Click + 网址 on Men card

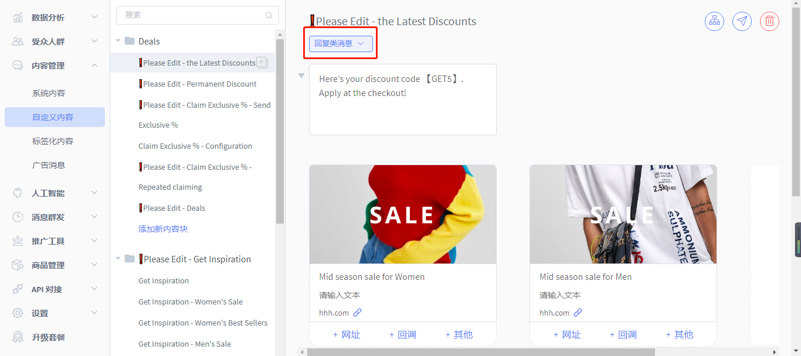coord(567,334)
